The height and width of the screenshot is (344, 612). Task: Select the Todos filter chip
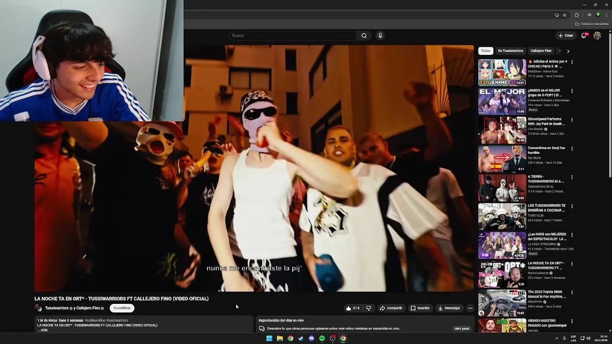[x=486, y=51]
